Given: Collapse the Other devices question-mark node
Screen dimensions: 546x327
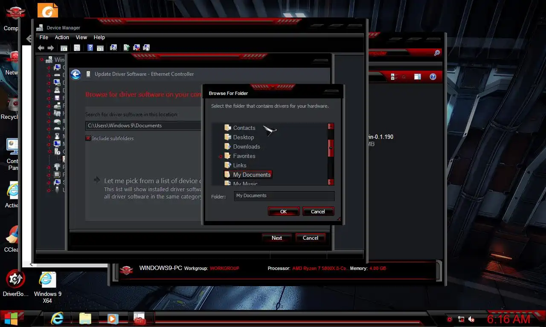Looking at the screenshot, I should pos(49,152).
